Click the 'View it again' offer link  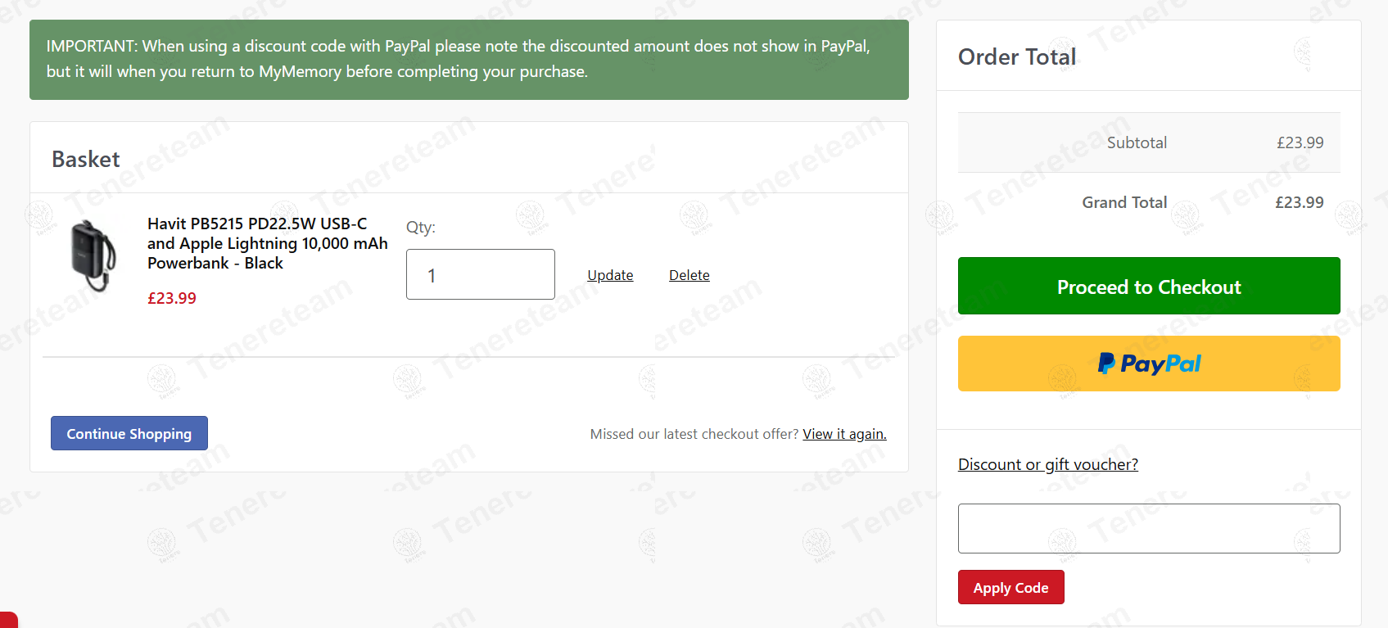[844, 434]
